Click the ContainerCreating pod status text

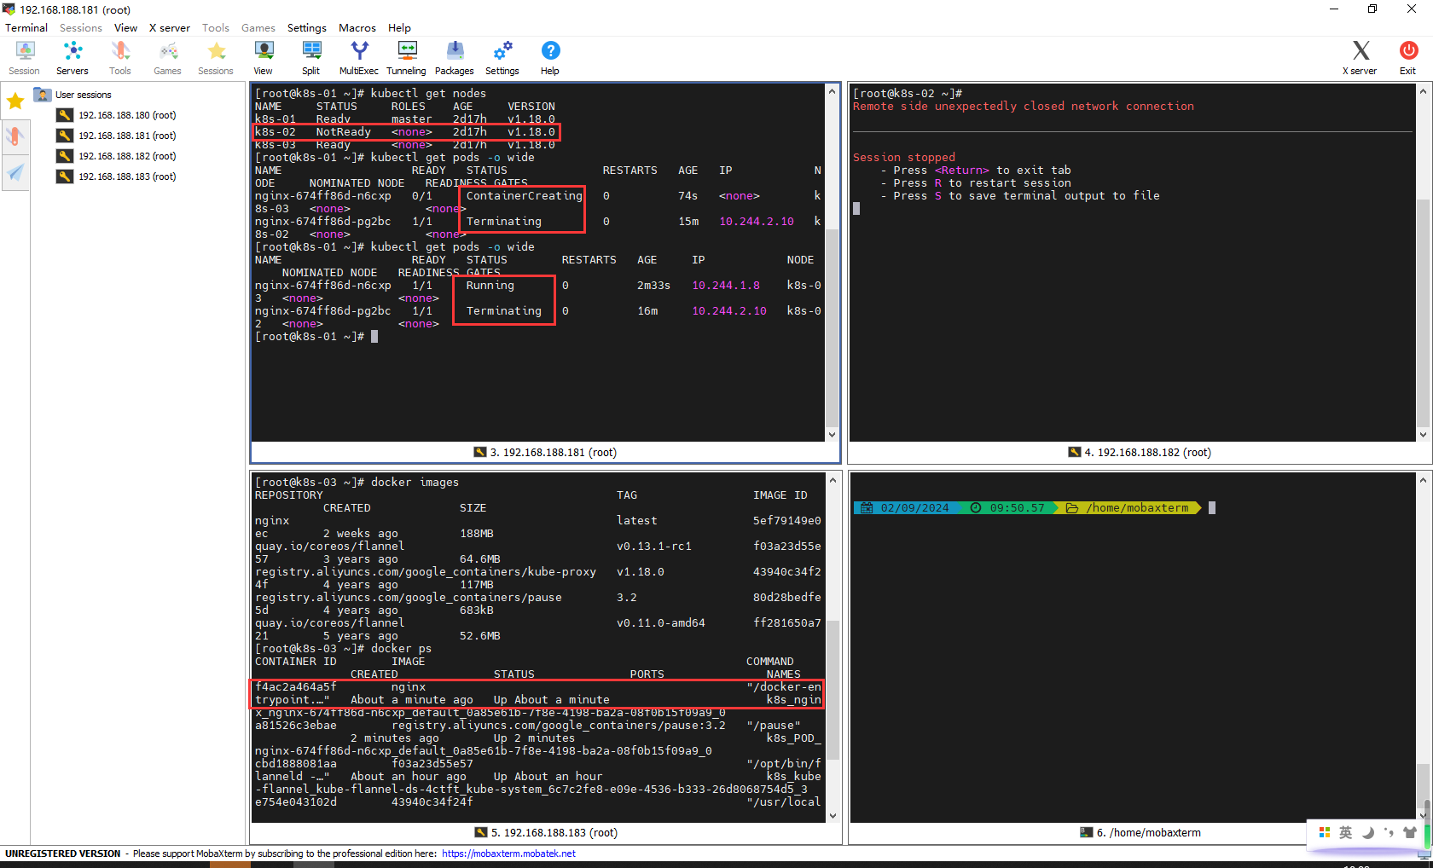pos(524,196)
